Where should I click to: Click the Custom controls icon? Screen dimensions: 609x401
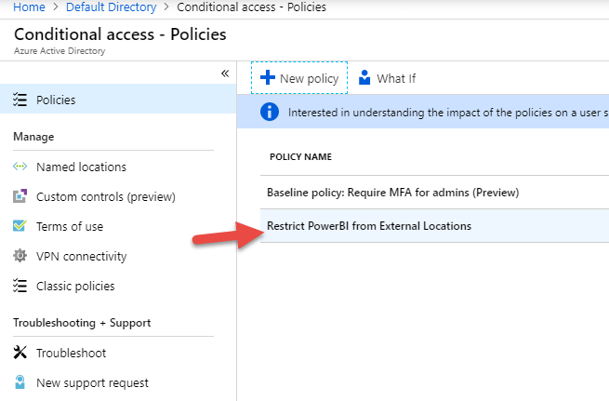(x=20, y=195)
